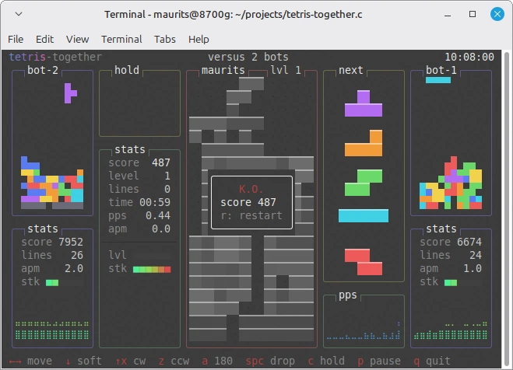This screenshot has height=370, width=513.
Task: Click the 'q quit' key hint
Action: tap(432, 361)
